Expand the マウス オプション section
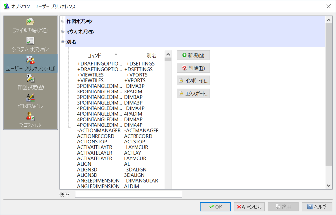 (63, 31)
